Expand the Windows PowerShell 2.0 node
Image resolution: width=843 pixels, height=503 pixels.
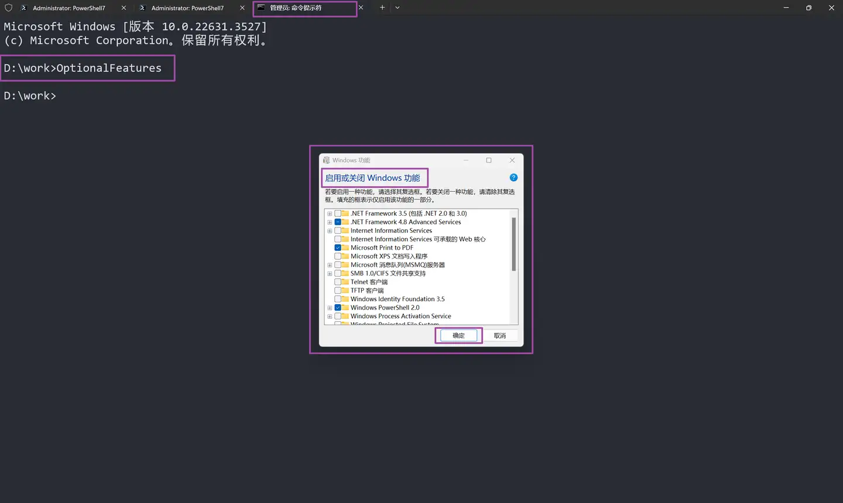330,308
